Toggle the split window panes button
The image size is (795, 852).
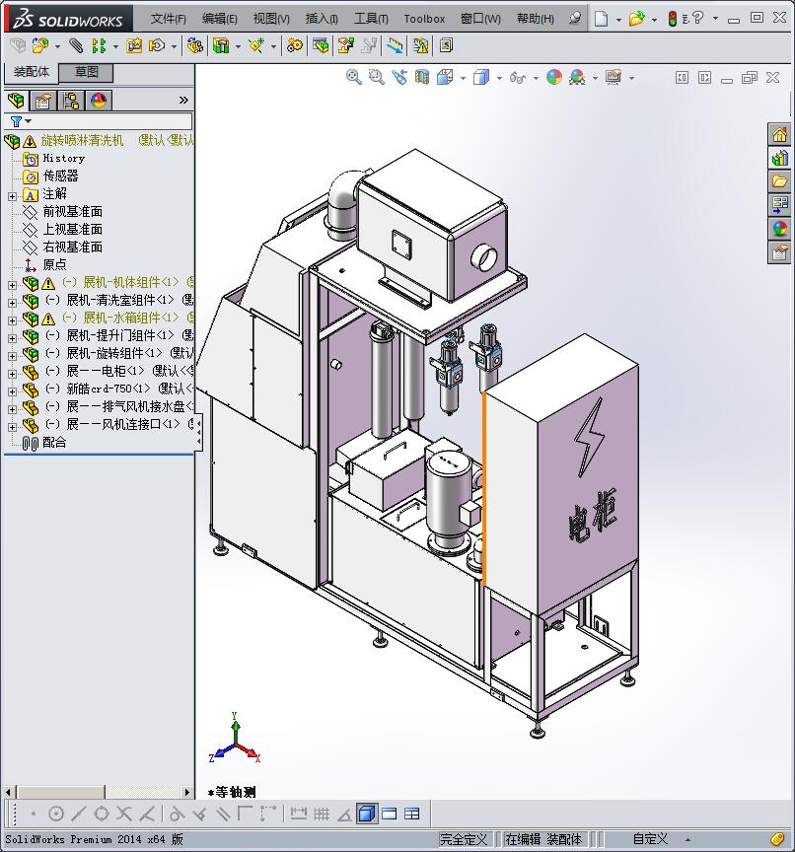[x=412, y=814]
